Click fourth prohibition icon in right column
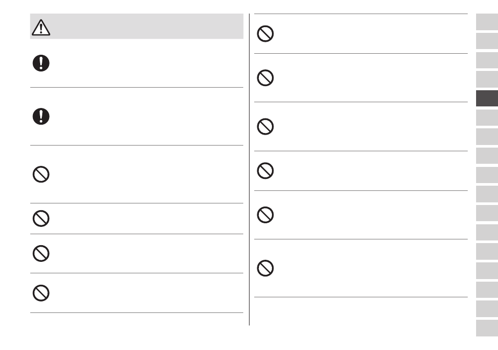Screen dimensions: 498x350 [265, 171]
